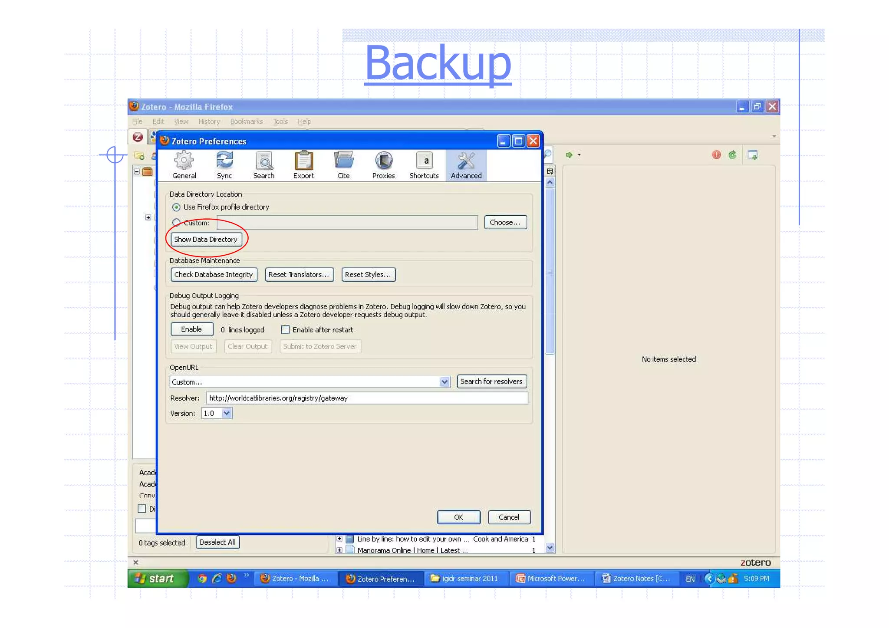Open the Proxies preferences pane
This screenshot has width=889, height=628.
click(x=383, y=165)
